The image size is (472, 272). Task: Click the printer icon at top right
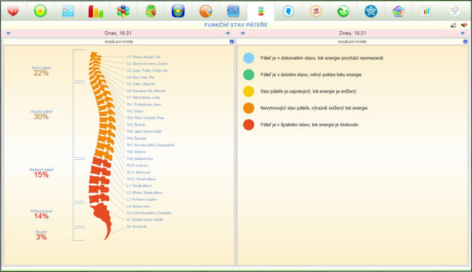pyautogui.click(x=453, y=25)
